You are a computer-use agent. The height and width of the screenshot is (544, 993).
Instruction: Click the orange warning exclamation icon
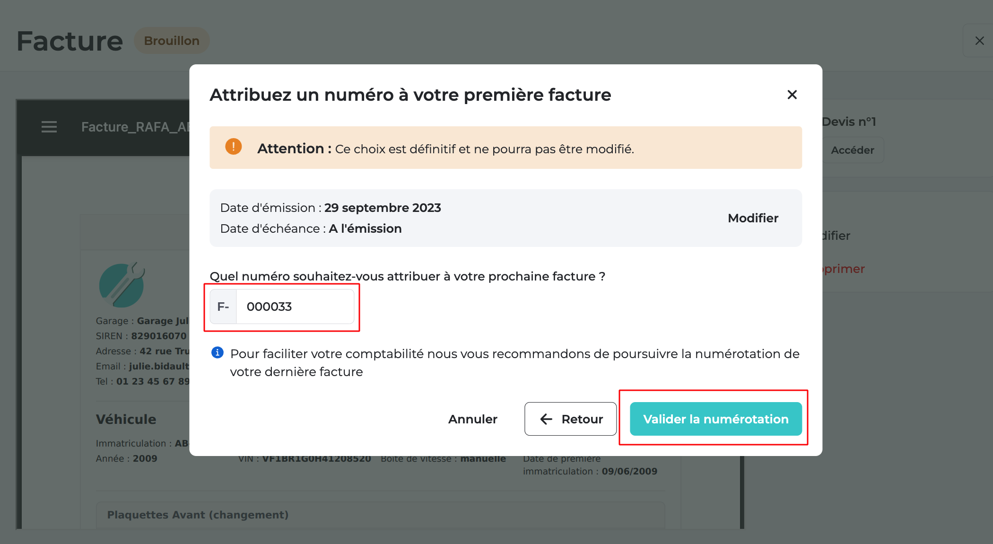tap(234, 147)
